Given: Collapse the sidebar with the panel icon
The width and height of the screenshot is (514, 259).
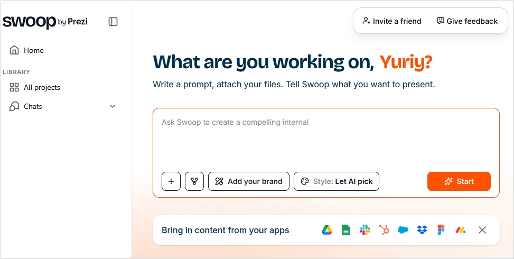Looking at the screenshot, I should 113,22.
